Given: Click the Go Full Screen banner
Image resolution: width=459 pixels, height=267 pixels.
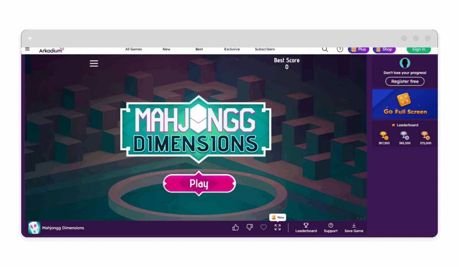Looking at the screenshot, I should pyautogui.click(x=405, y=105).
